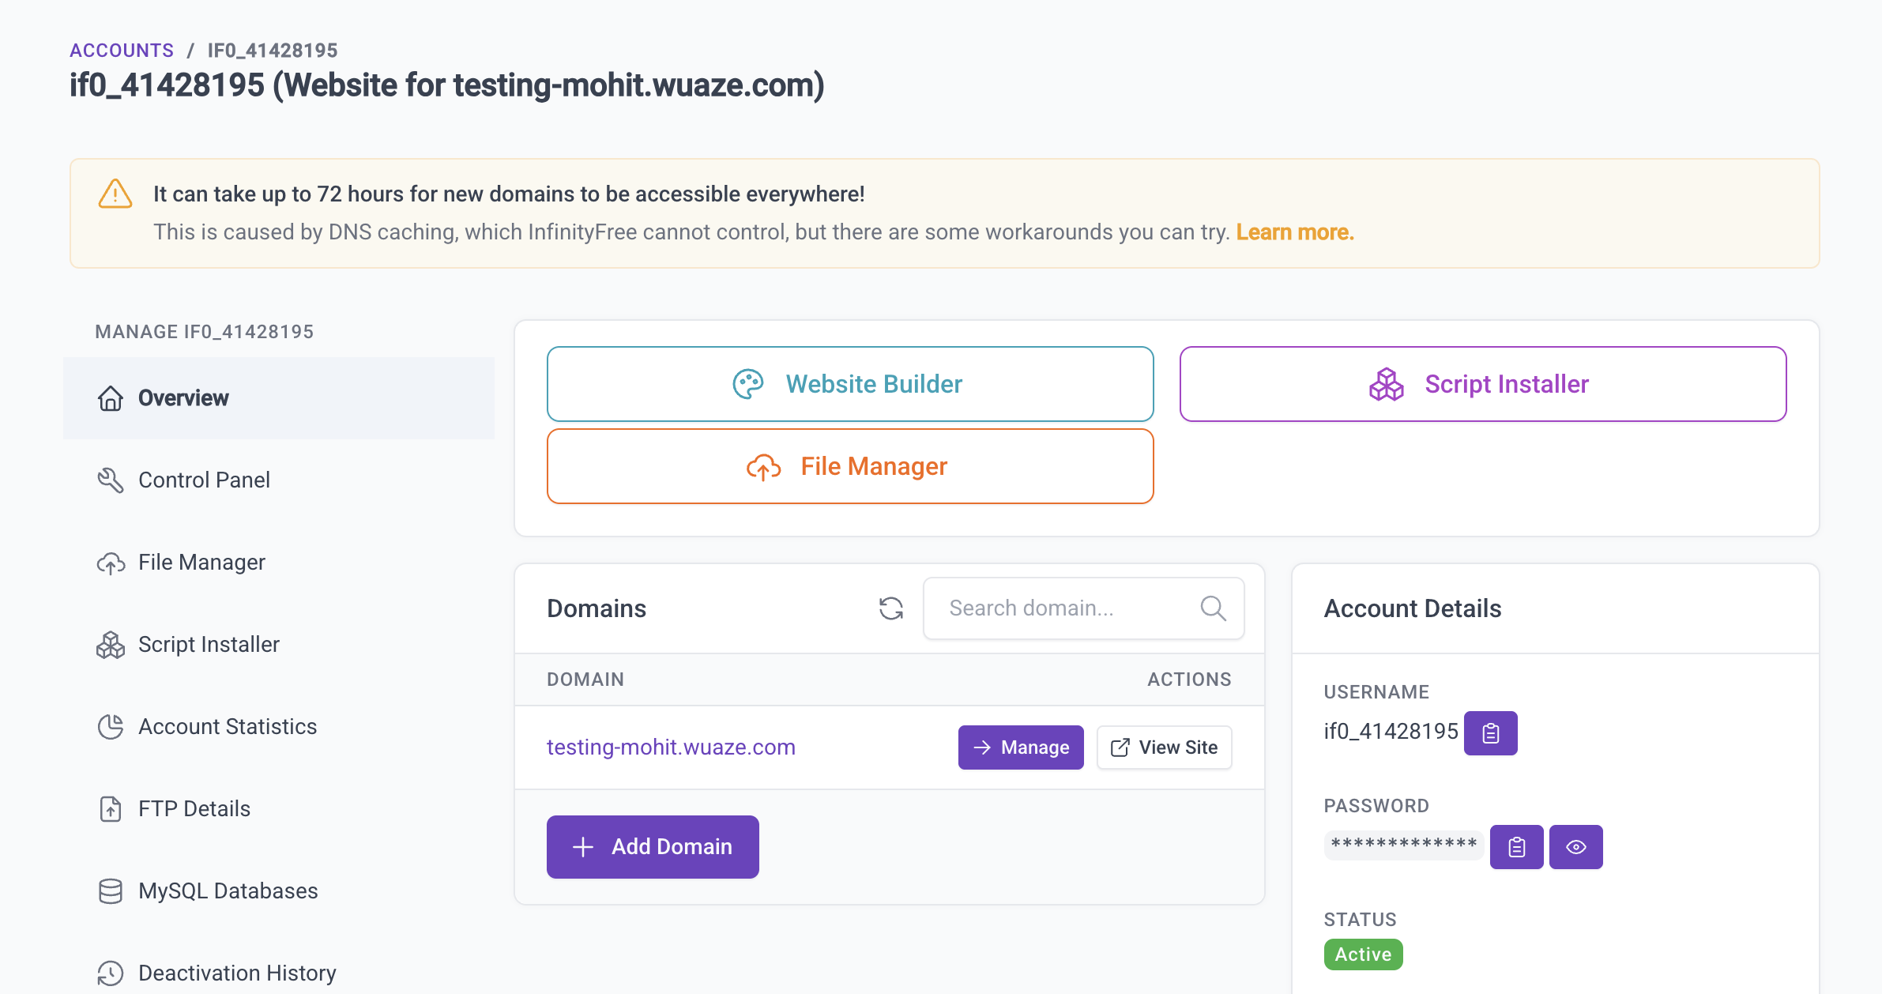Open the Website Builder

tap(849, 384)
